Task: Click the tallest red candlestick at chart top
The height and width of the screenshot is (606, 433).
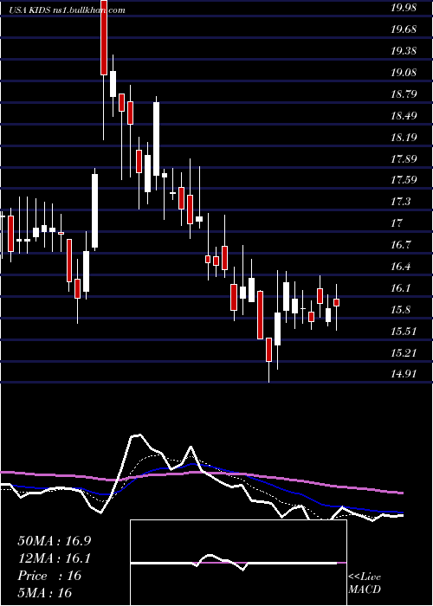Action: (x=104, y=37)
